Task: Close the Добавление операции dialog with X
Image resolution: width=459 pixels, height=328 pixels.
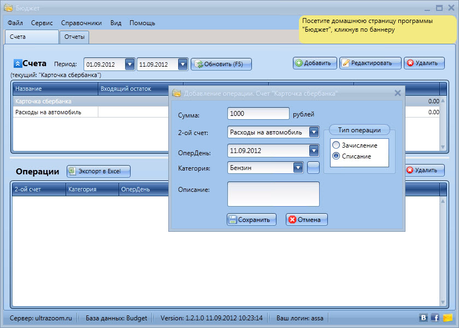Action: (x=398, y=93)
